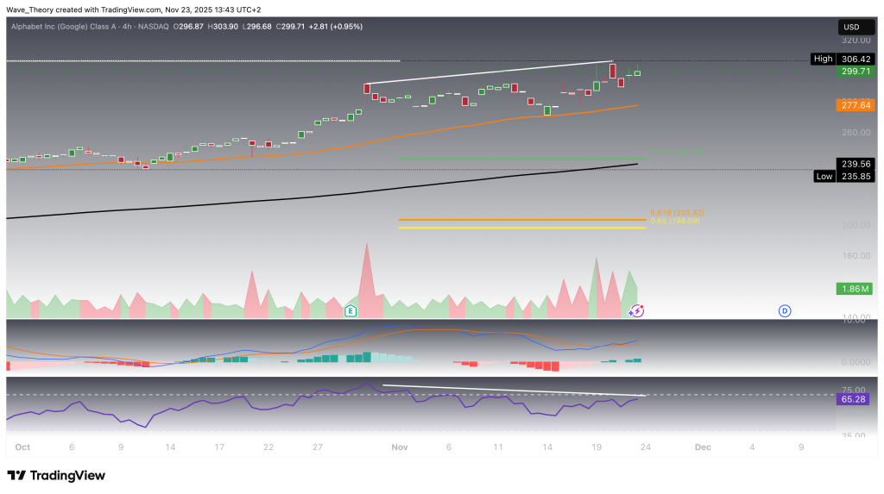The image size is (884, 494).
Task: Click the earnings 'E' marker icon
Action: coord(350,310)
